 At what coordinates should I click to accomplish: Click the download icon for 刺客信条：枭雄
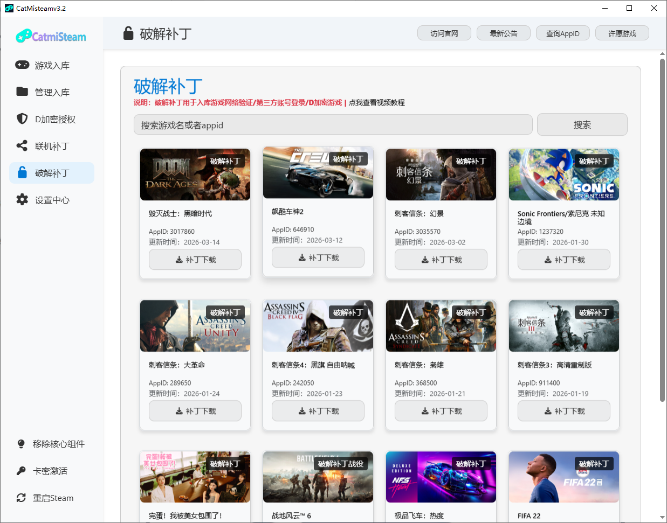[425, 411]
